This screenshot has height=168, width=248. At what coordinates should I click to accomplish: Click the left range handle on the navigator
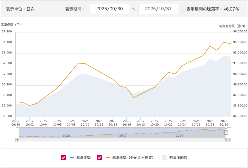[x=225, y=132]
